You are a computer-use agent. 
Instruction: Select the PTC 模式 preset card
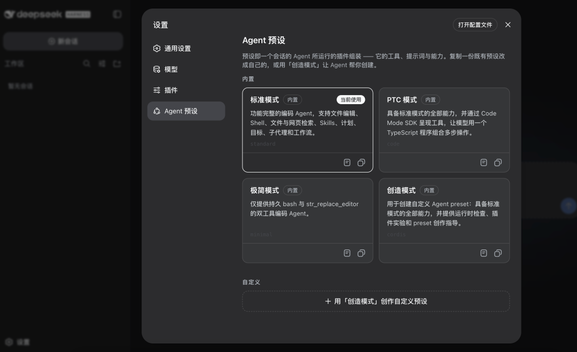click(x=444, y=130)
